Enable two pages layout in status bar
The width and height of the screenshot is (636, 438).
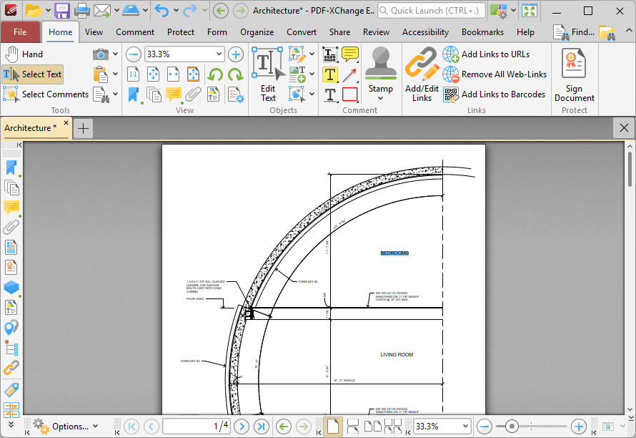point(372,427)
